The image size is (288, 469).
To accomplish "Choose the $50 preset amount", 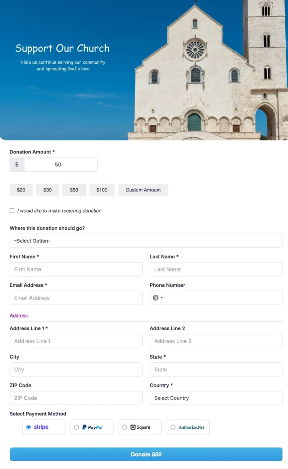I will pyautogui.click(x=74, y=190).
